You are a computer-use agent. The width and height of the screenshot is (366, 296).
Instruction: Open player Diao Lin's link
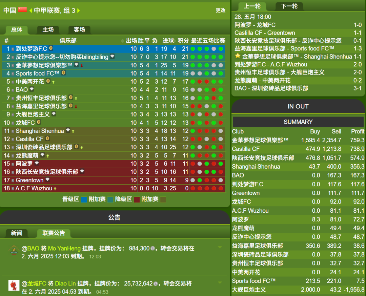65,283
